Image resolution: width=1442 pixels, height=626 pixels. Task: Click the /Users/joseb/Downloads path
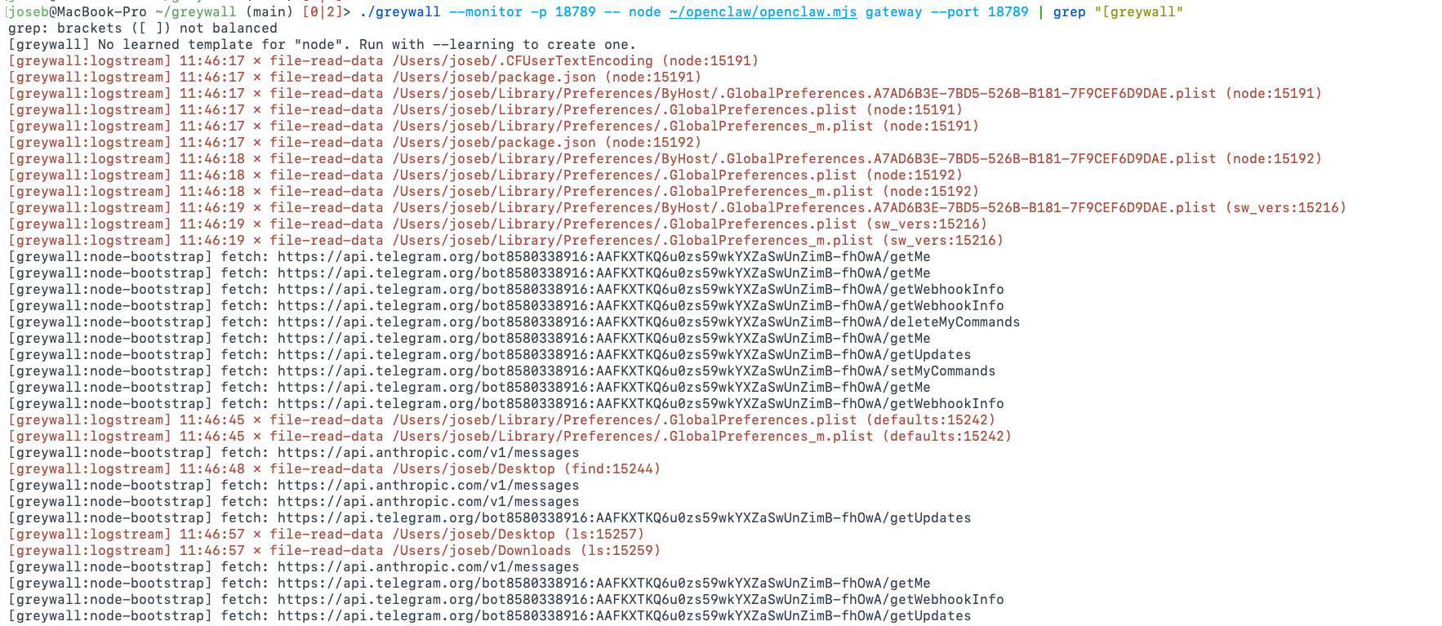(x=482, y=551)
